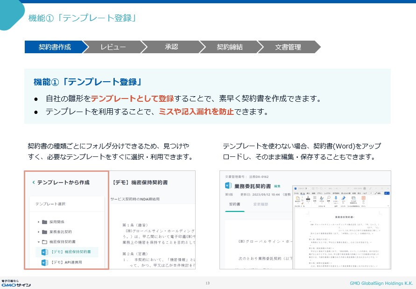Click the Word icon beside 【デモ】機密保持契約書 template
This screenshot has width=416, height=289.
click(x=45, y=252)
